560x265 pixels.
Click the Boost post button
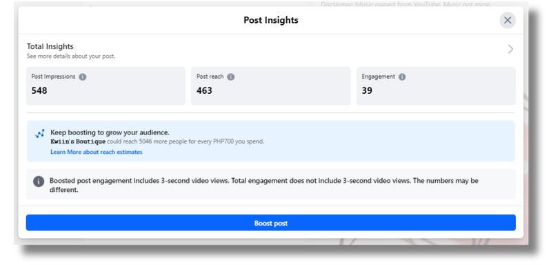click(271, 223)
